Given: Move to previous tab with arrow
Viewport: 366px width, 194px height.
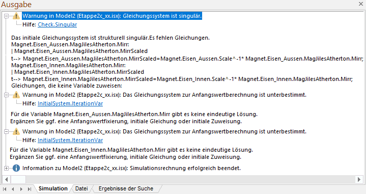Looking at the screenshot, I should point(13,189).
